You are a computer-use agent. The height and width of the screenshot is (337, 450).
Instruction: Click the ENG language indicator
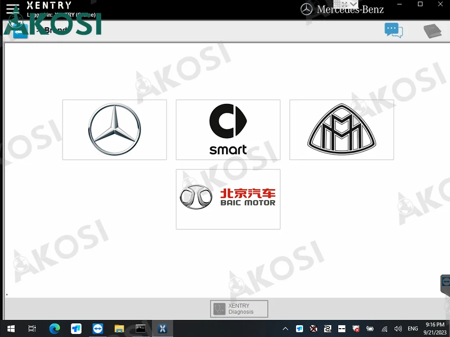pos(413,329)
